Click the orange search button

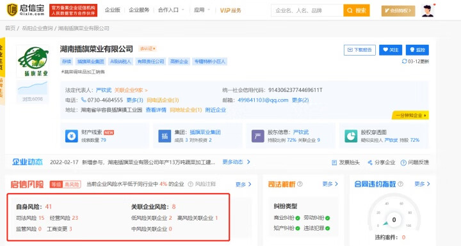pos(357,11)
